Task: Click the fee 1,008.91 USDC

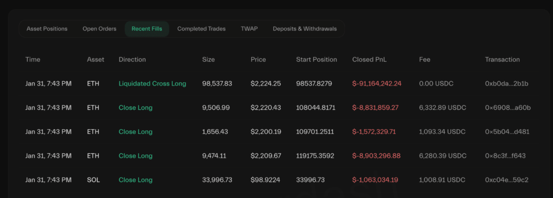Action: pyautogui.click(x=442, y=180)
